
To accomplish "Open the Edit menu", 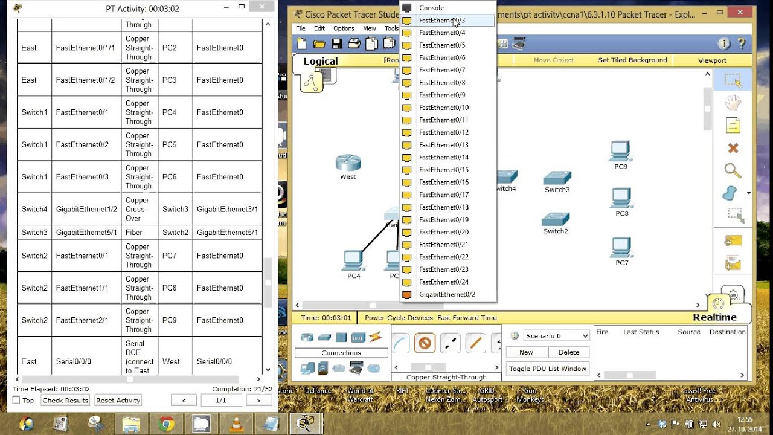I will tap(319, 28).
